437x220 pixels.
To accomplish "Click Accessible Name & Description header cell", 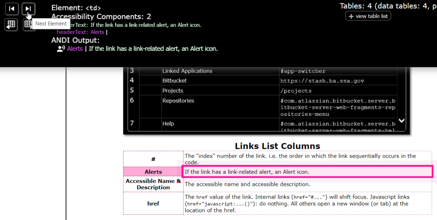I will (153, 184).
